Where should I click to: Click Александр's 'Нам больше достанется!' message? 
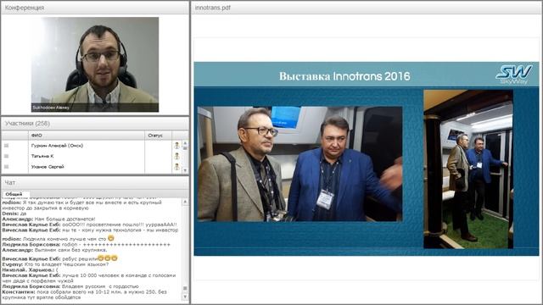(48, 219)
